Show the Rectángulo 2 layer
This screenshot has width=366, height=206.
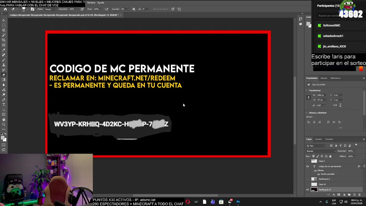308,179
